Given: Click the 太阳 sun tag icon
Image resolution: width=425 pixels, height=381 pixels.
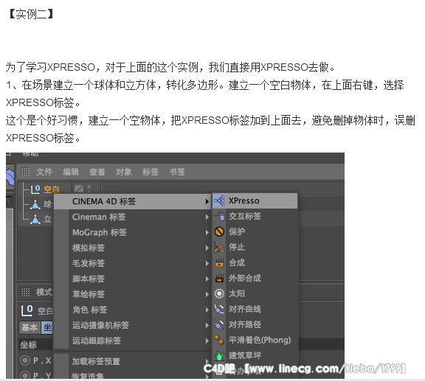Looking at the screenshot, I should click(219, 293).
